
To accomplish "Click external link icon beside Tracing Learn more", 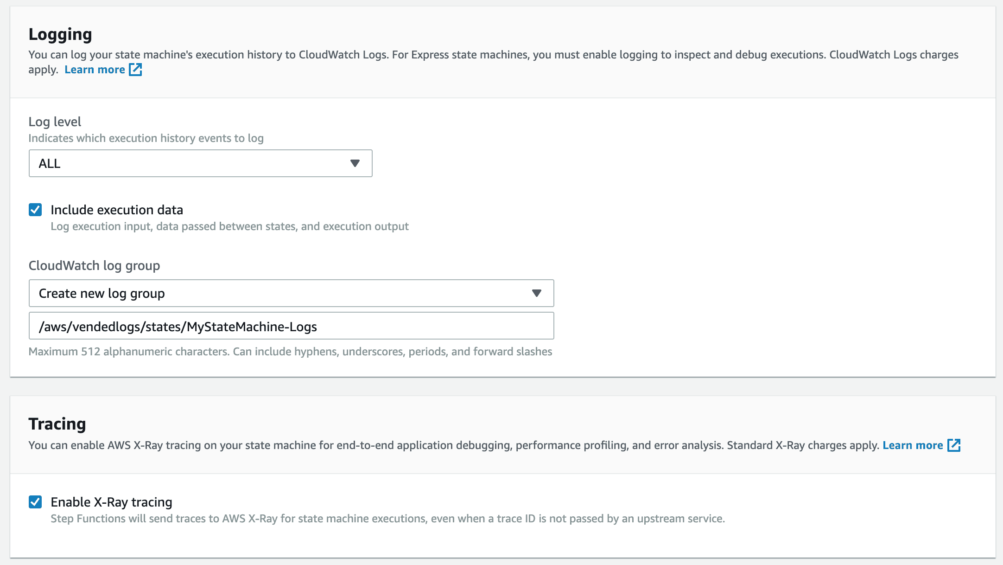I will pos(954,445).
